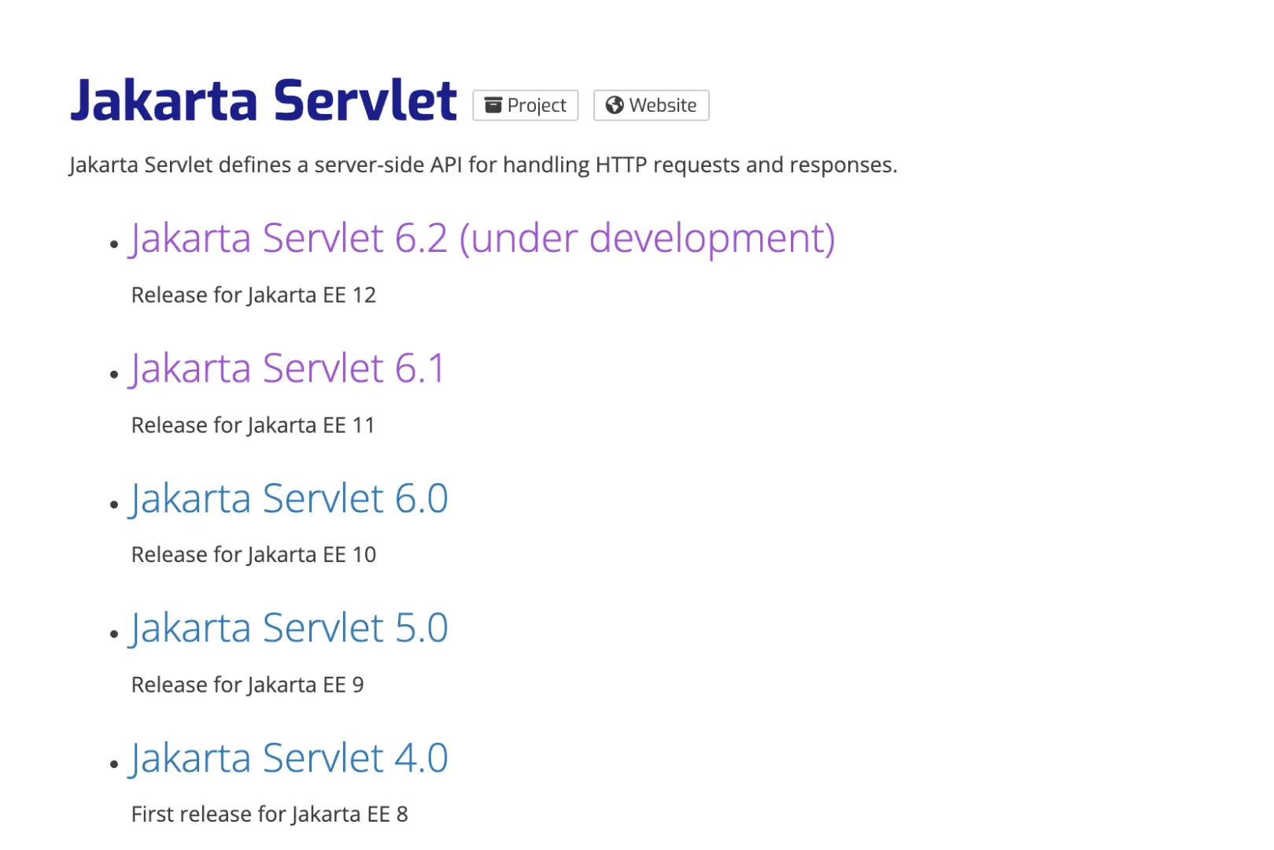Image resolution: width=1274 pixels, height=850 pixels.
Task: Select the text 'Release for Jakarta EE 10'
Action: 253,554
